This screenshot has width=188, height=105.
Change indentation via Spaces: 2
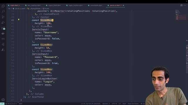pyautogui.click(x=106, y=104)
